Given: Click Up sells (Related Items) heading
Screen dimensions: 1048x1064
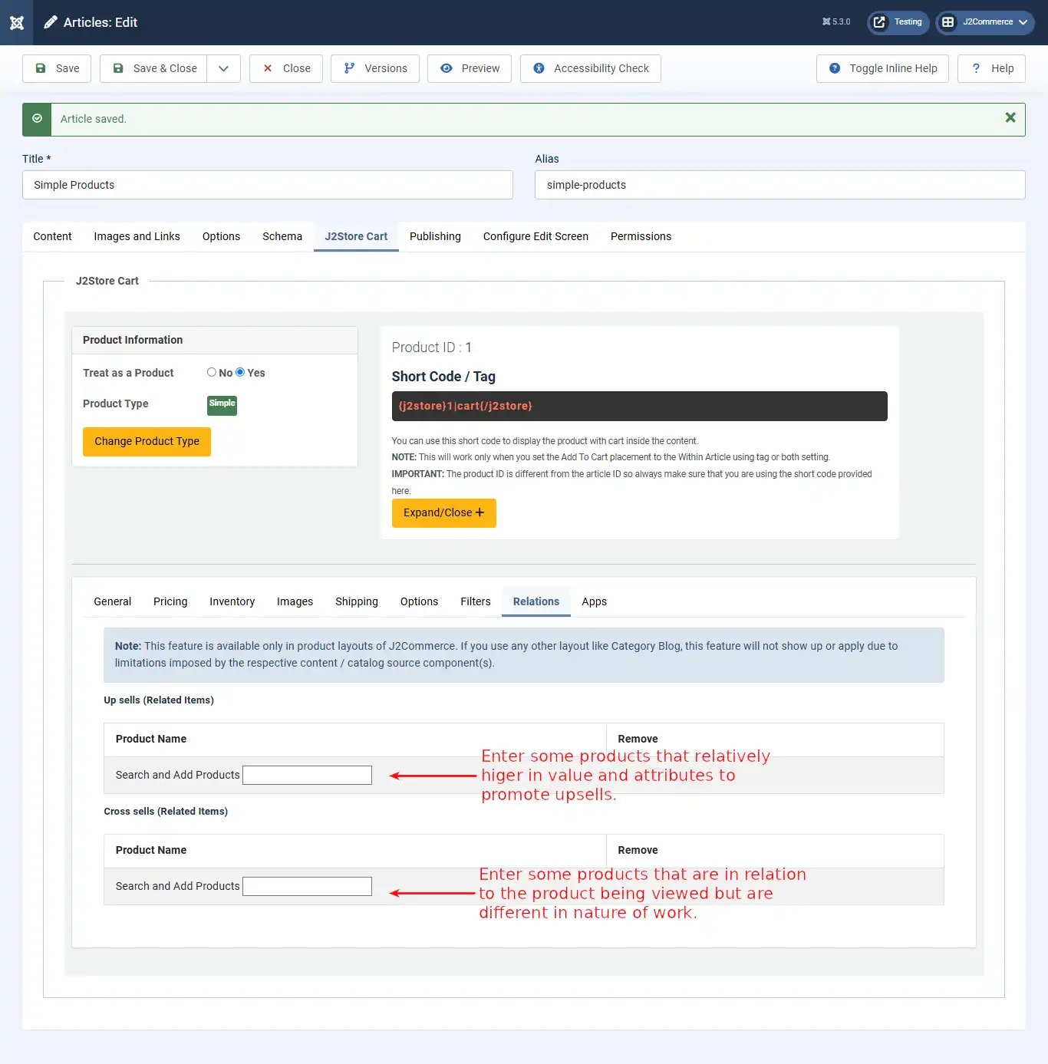Looking at the screenshot, I should coord(159,700).
